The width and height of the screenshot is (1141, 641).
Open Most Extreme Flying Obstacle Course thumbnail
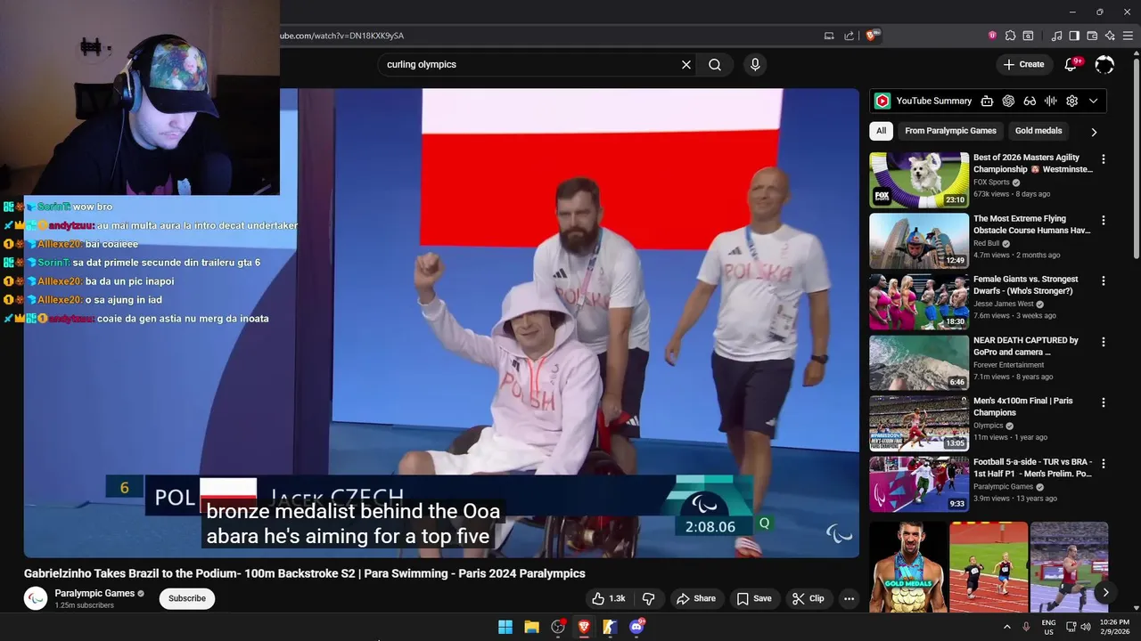[x=919, y=240]
